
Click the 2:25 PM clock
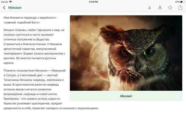pos(93,2)
